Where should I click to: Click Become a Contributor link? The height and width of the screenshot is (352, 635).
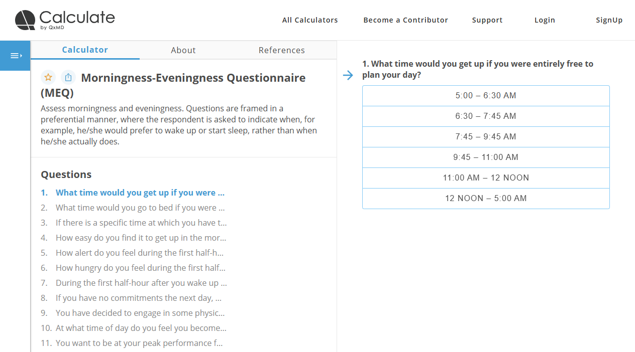click(405, 20)
